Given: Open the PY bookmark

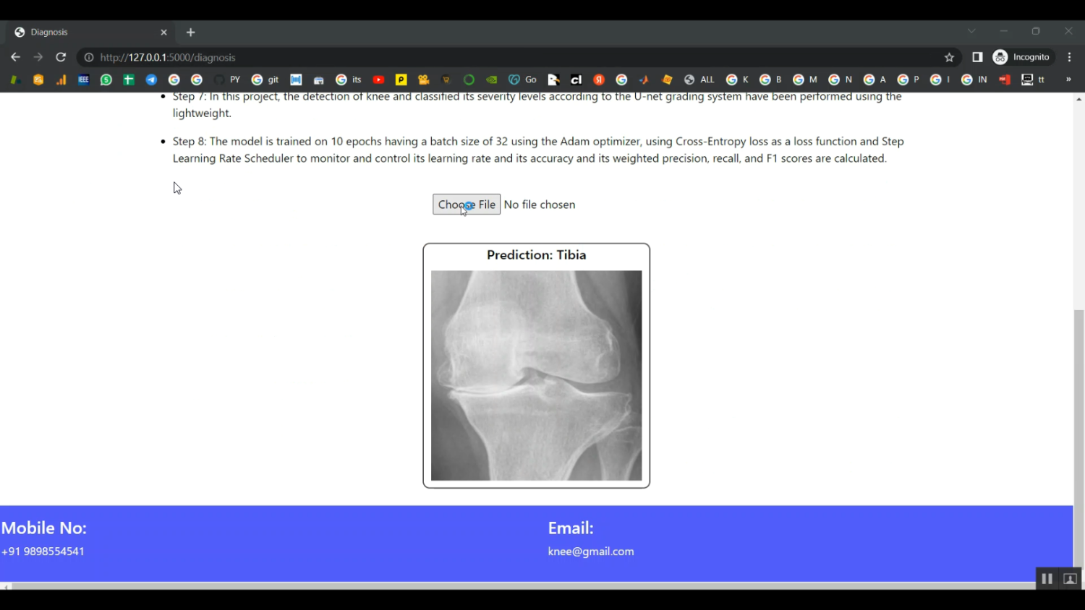Looking at the screenshot, I should click(x=227, y=80).
